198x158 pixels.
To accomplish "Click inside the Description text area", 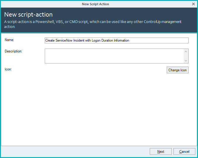I will click(114, 56).
